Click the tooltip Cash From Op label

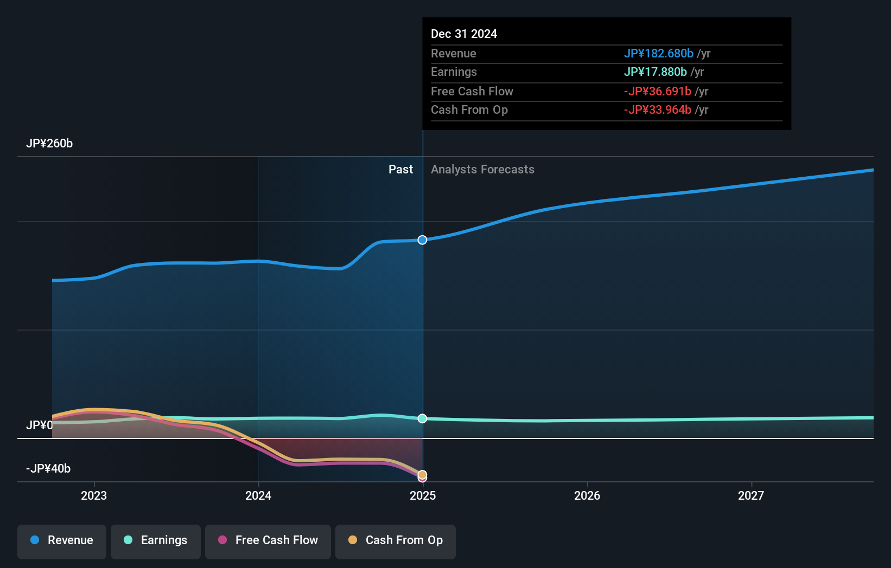click(x=469, y=110)
